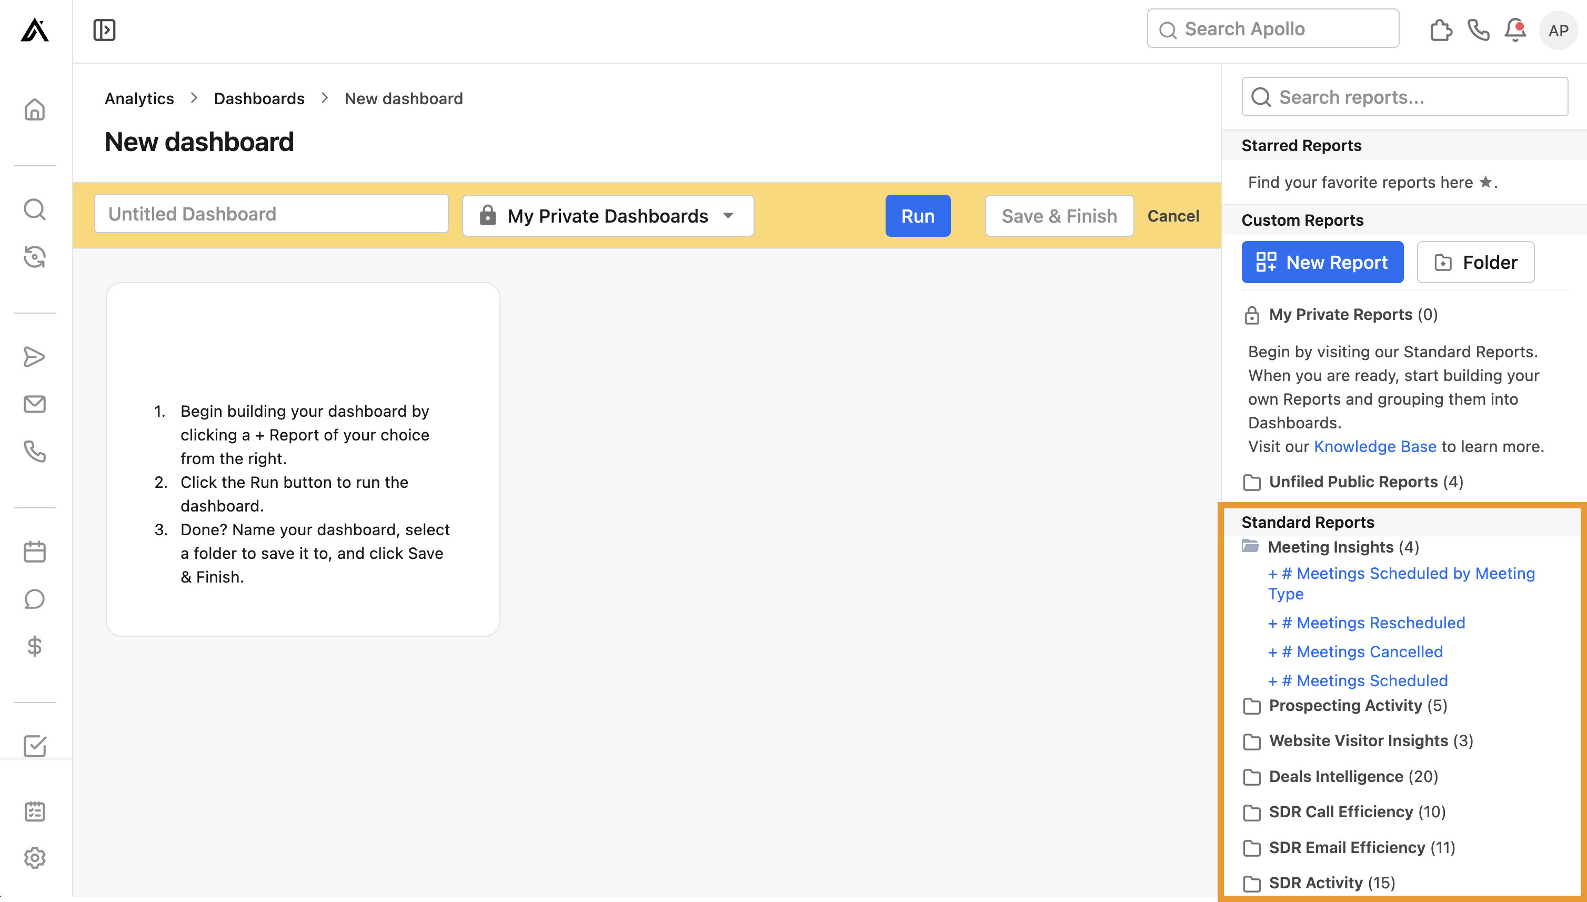Open the Sequences paper-plane sidebar icon
The image size is (1587, 902).
tap(35, 357)
